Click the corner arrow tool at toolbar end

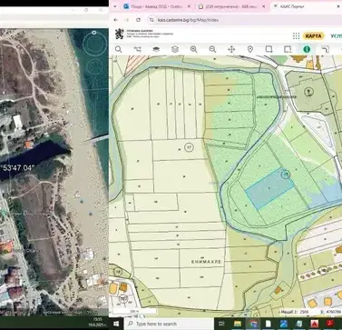click(x=326, y=49)
